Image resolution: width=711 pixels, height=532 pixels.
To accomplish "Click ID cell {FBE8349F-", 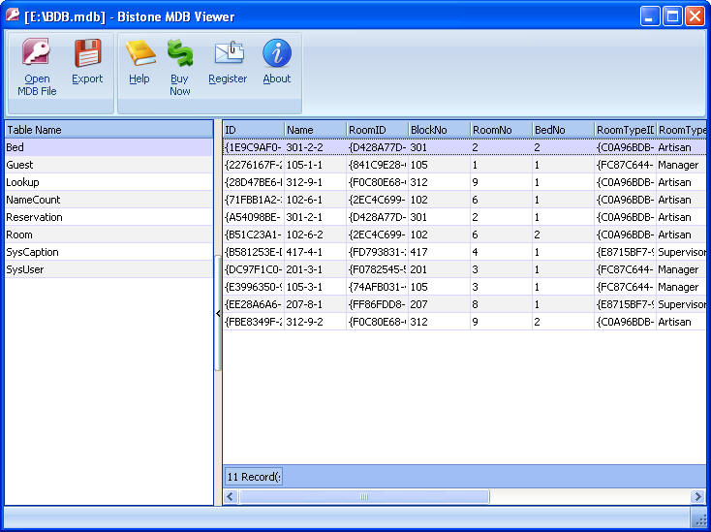I will click(254, 322).
